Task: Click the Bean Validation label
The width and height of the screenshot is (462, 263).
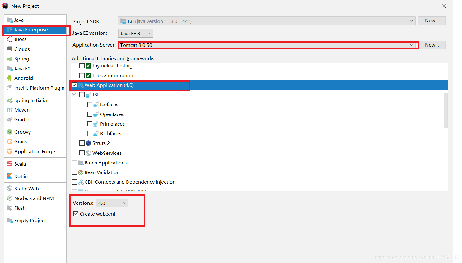Action: click(x=102, y=172)
